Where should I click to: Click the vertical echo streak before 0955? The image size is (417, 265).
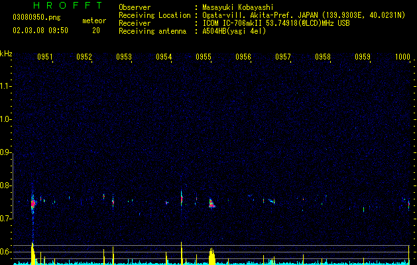[x=182, y=199]
